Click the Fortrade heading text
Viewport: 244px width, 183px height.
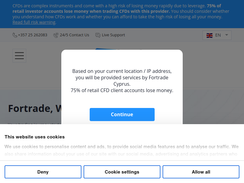click(35, 109)
